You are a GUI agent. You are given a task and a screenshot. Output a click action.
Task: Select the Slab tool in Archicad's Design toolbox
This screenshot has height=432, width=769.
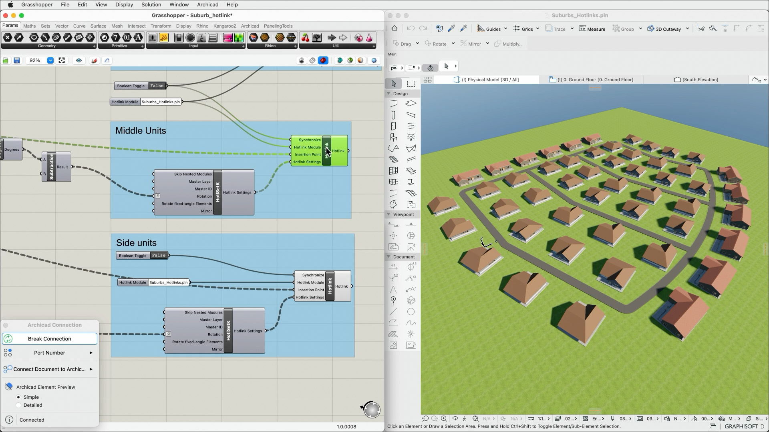[411, 104]
